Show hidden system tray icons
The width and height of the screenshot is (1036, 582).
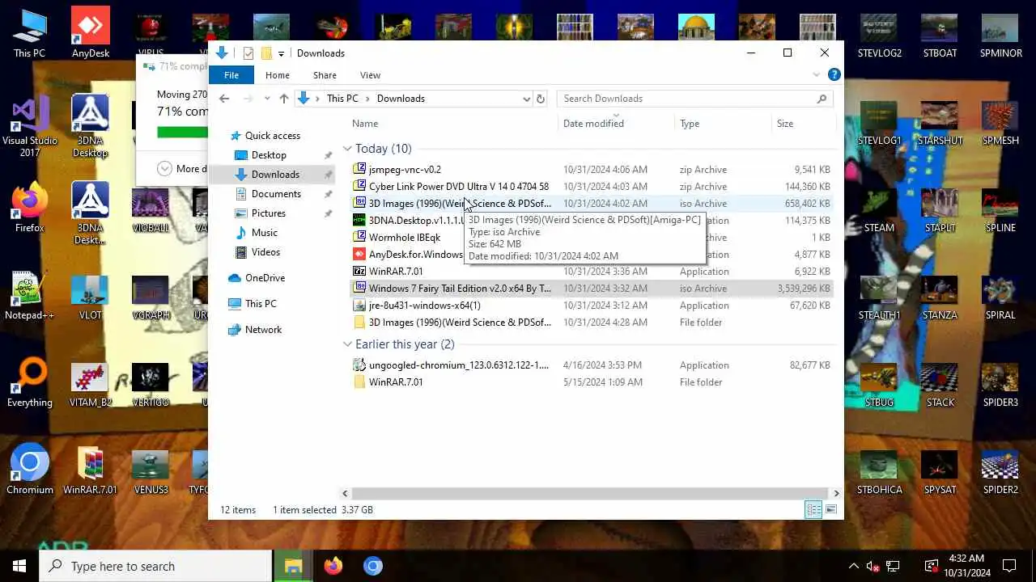point(853,566)
